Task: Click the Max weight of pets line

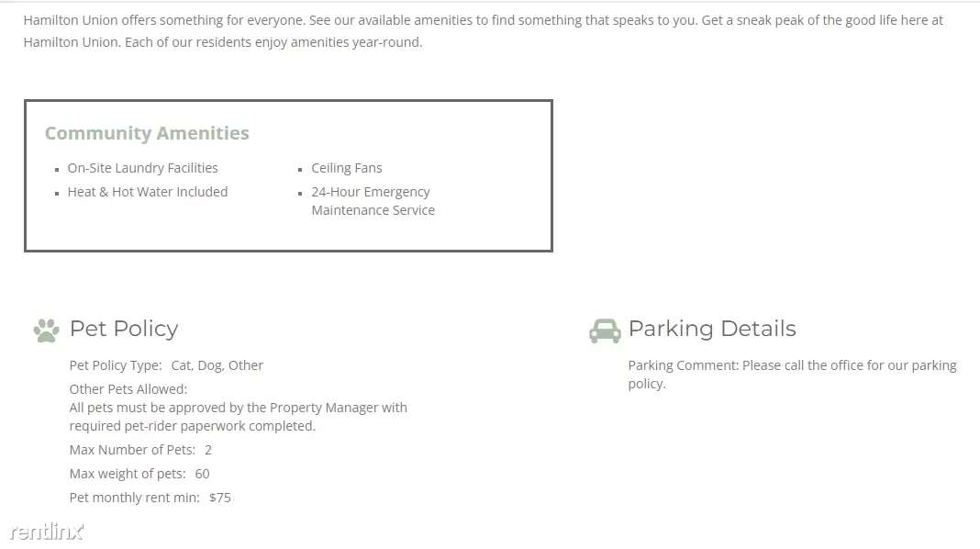Action: click(x=139, y=474)
